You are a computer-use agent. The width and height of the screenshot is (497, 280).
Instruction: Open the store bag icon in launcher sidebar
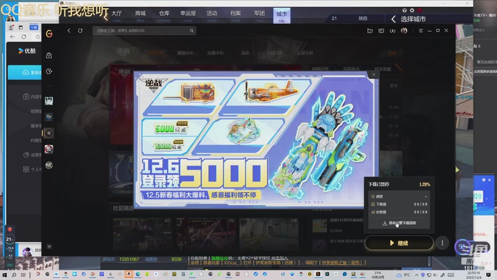coord(49,55)
